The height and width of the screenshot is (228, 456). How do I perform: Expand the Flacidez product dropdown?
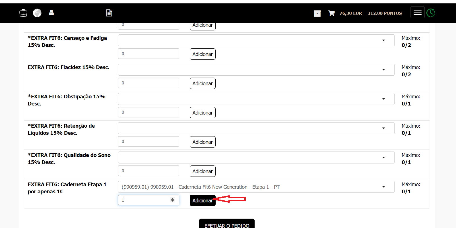[256, 70]
